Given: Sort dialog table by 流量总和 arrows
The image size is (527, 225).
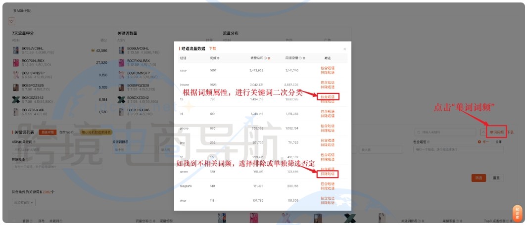Looking at the screenshot, I should pyautogui.click(x=269, y=58).
